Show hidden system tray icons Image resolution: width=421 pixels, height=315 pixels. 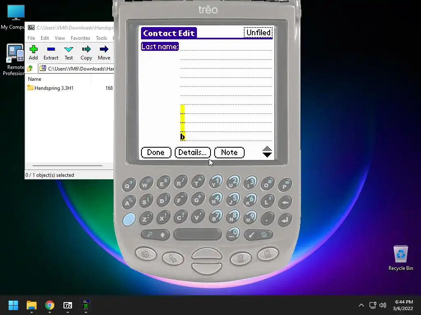[x=361, y=305]
